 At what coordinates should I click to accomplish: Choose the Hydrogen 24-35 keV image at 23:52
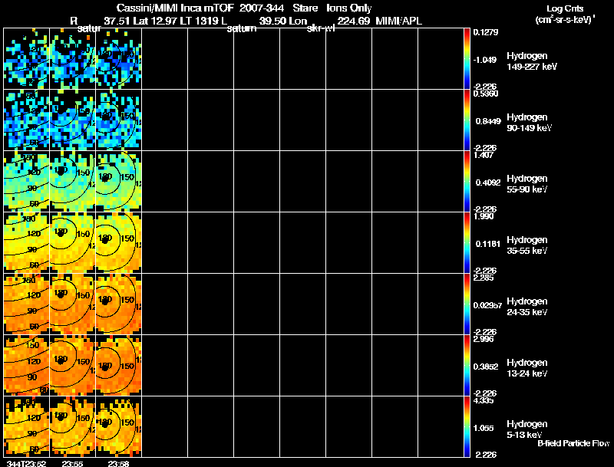(x=27, y=304)
